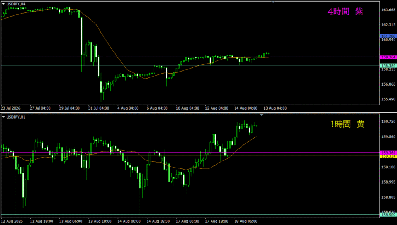Image resolution: width=397 pixels, height=225 pixels.
Task: Click the 162.315 price scale value
Action: (388, 24)
